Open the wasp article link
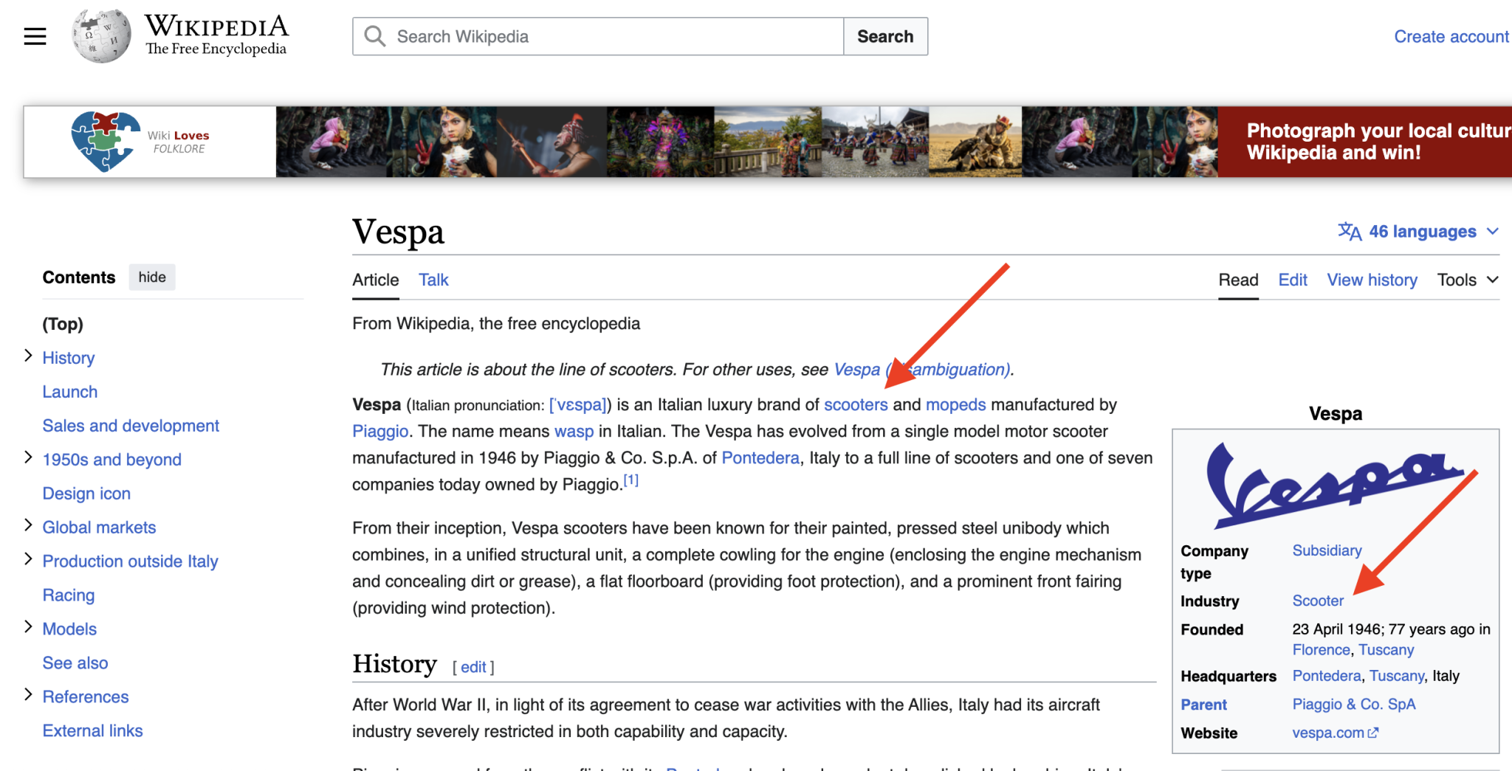The image size is (1512, 771). tap(574, 432)
